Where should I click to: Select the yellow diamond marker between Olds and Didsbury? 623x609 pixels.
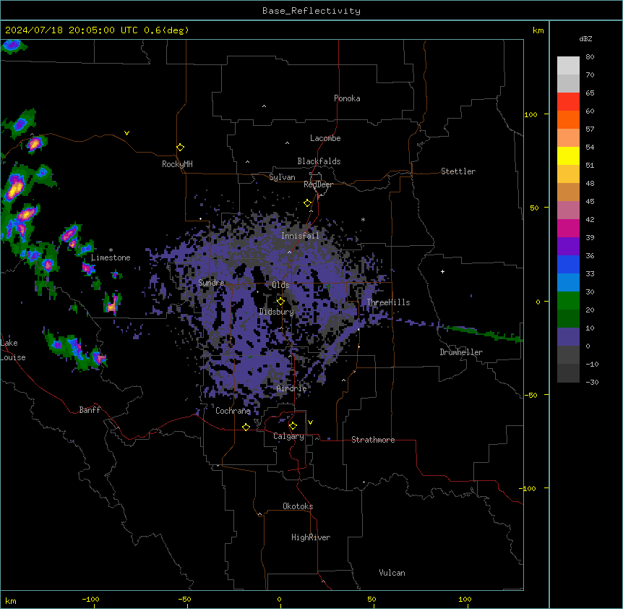(280, 302)
